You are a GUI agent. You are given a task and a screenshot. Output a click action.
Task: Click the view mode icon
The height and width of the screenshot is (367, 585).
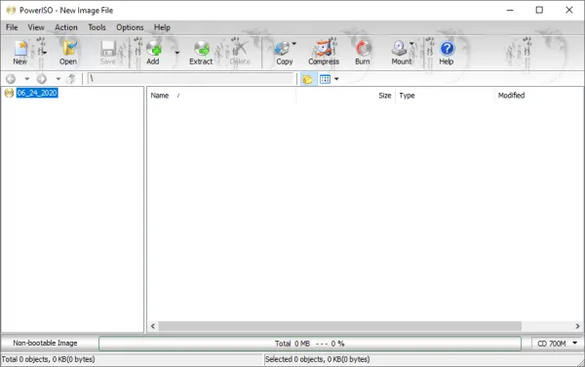[326, 79]
